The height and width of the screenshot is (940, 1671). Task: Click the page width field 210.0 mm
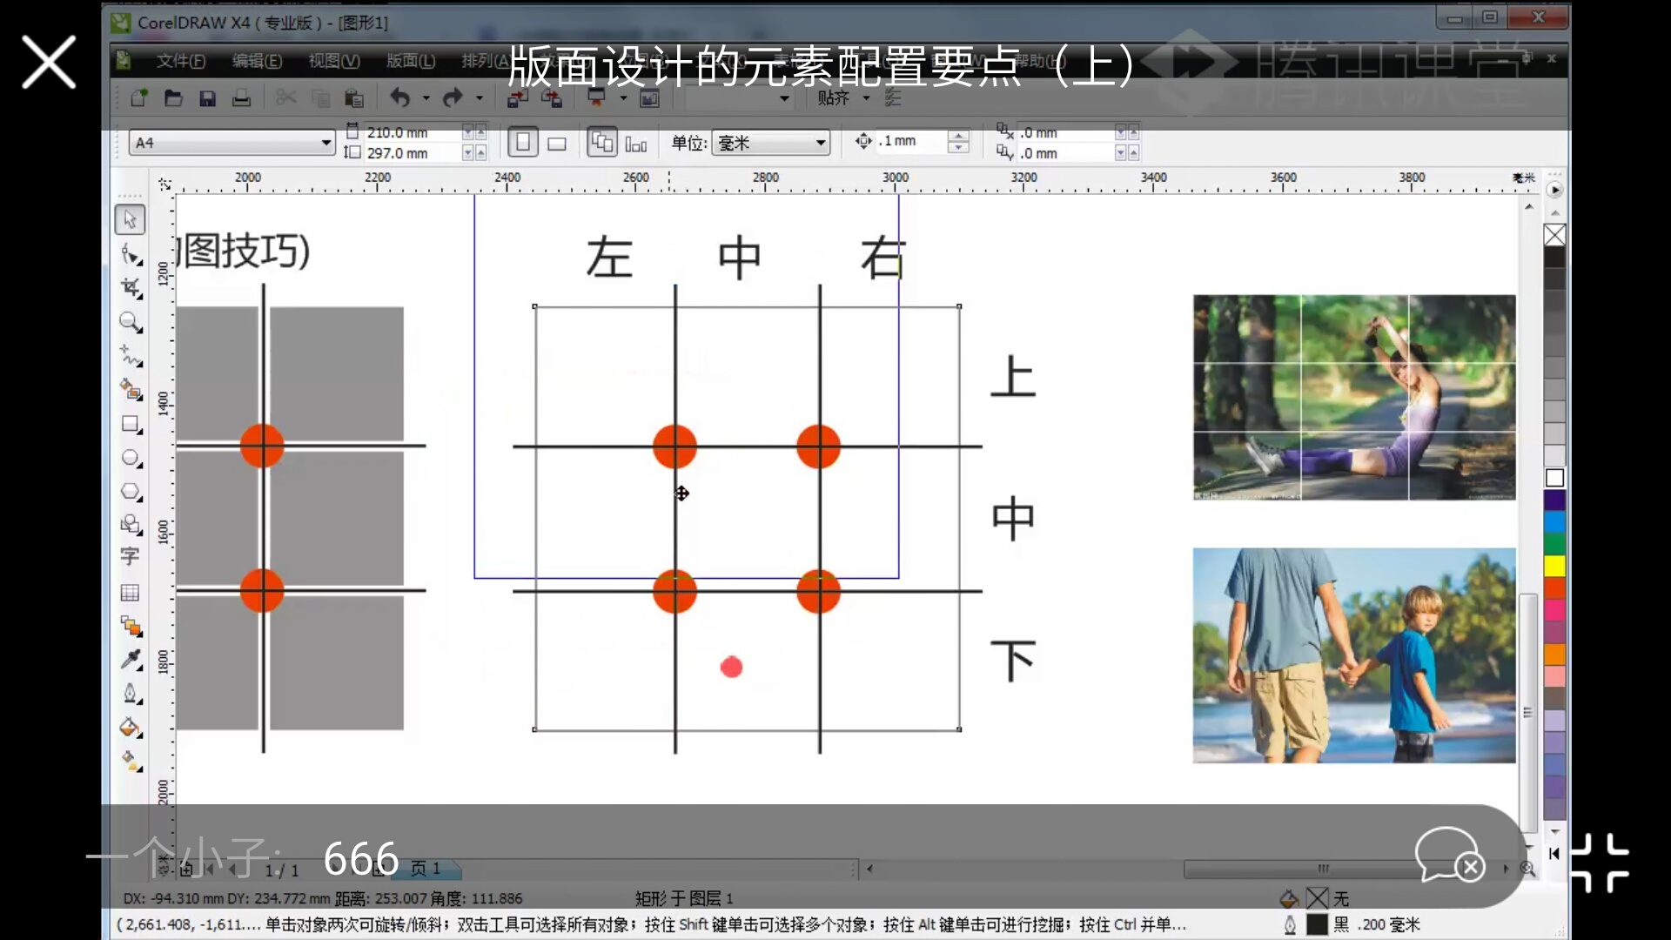pyautogui.click(x=411, y=132)
